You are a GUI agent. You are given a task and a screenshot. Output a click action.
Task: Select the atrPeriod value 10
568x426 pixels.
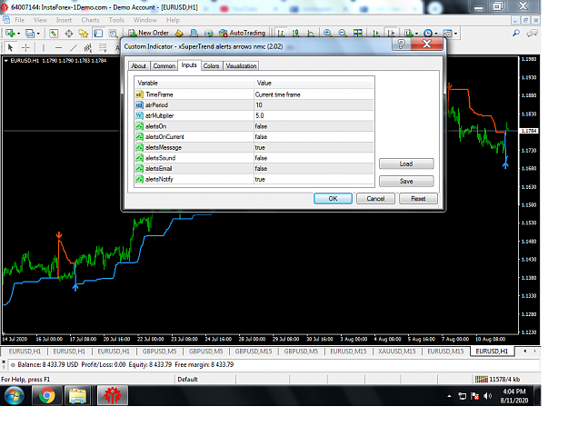(314, 105)
